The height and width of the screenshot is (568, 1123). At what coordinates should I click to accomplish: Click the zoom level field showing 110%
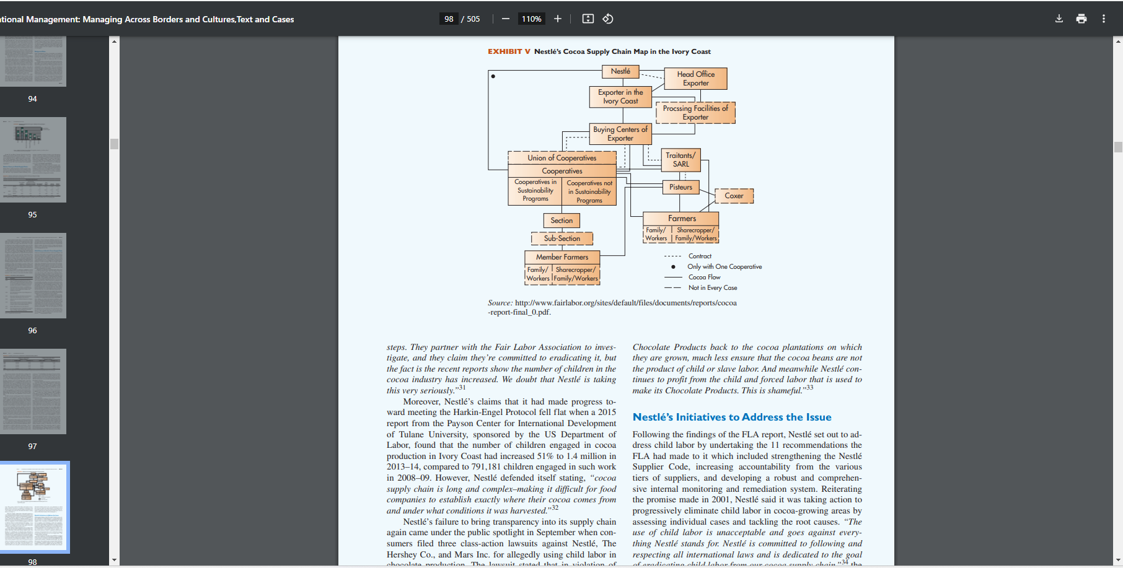tap(532, 19)
